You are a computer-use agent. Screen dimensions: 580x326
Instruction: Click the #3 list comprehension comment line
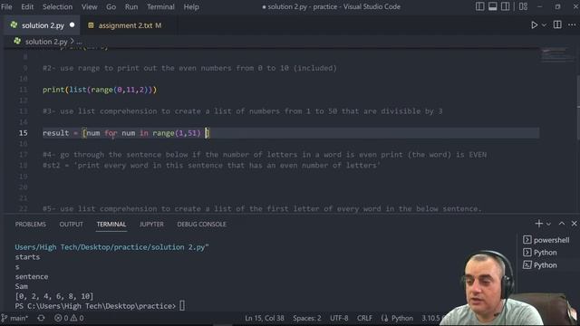243,111
